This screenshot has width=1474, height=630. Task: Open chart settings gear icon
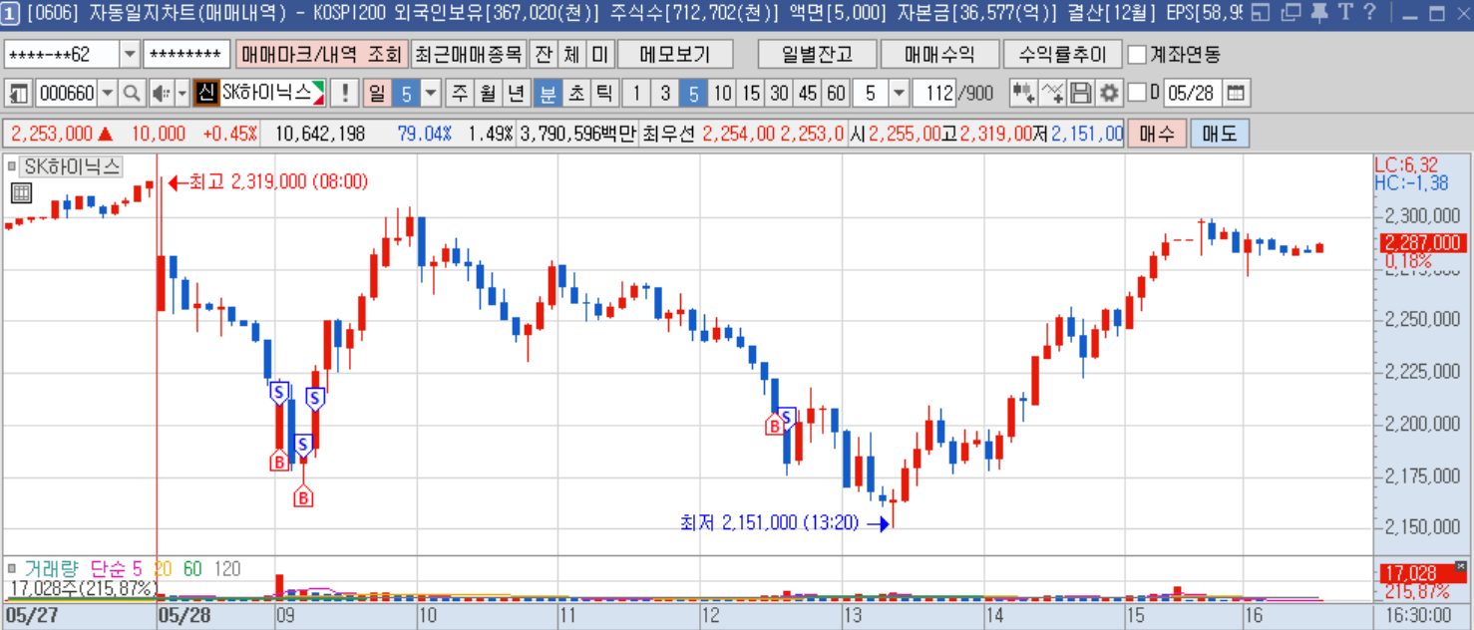click(x=1109, y=94)
